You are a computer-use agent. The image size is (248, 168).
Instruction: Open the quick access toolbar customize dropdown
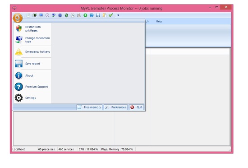click(118, 15)
